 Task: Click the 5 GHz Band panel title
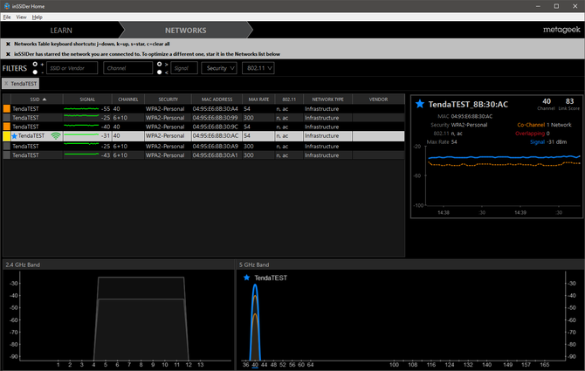(x=254, y=265)
